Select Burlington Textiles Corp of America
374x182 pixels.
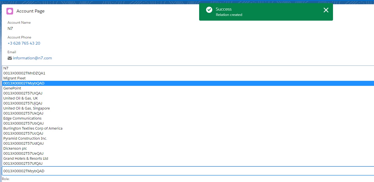point(33,128)
